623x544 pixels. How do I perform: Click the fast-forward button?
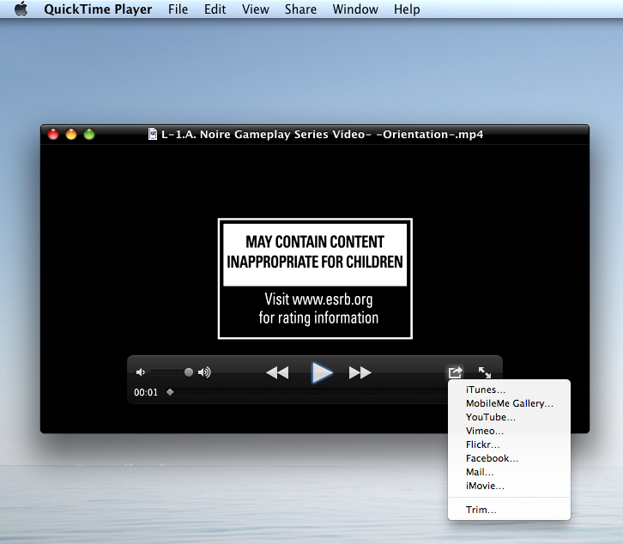(x=360, y=372)
